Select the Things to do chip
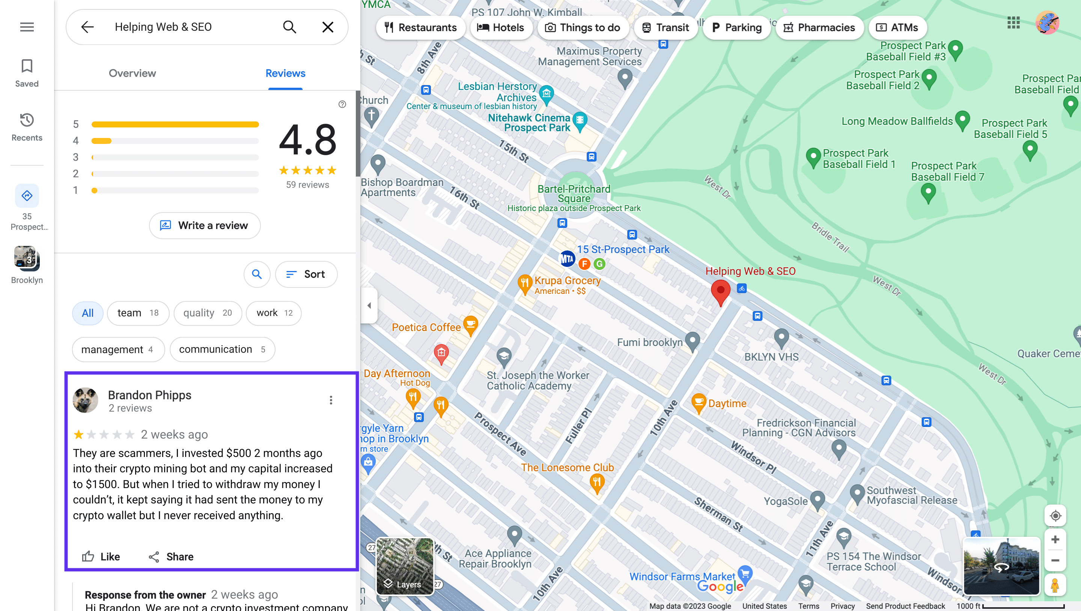The width and height of the screenshot is (1081, 611). (x=583, y=28)
